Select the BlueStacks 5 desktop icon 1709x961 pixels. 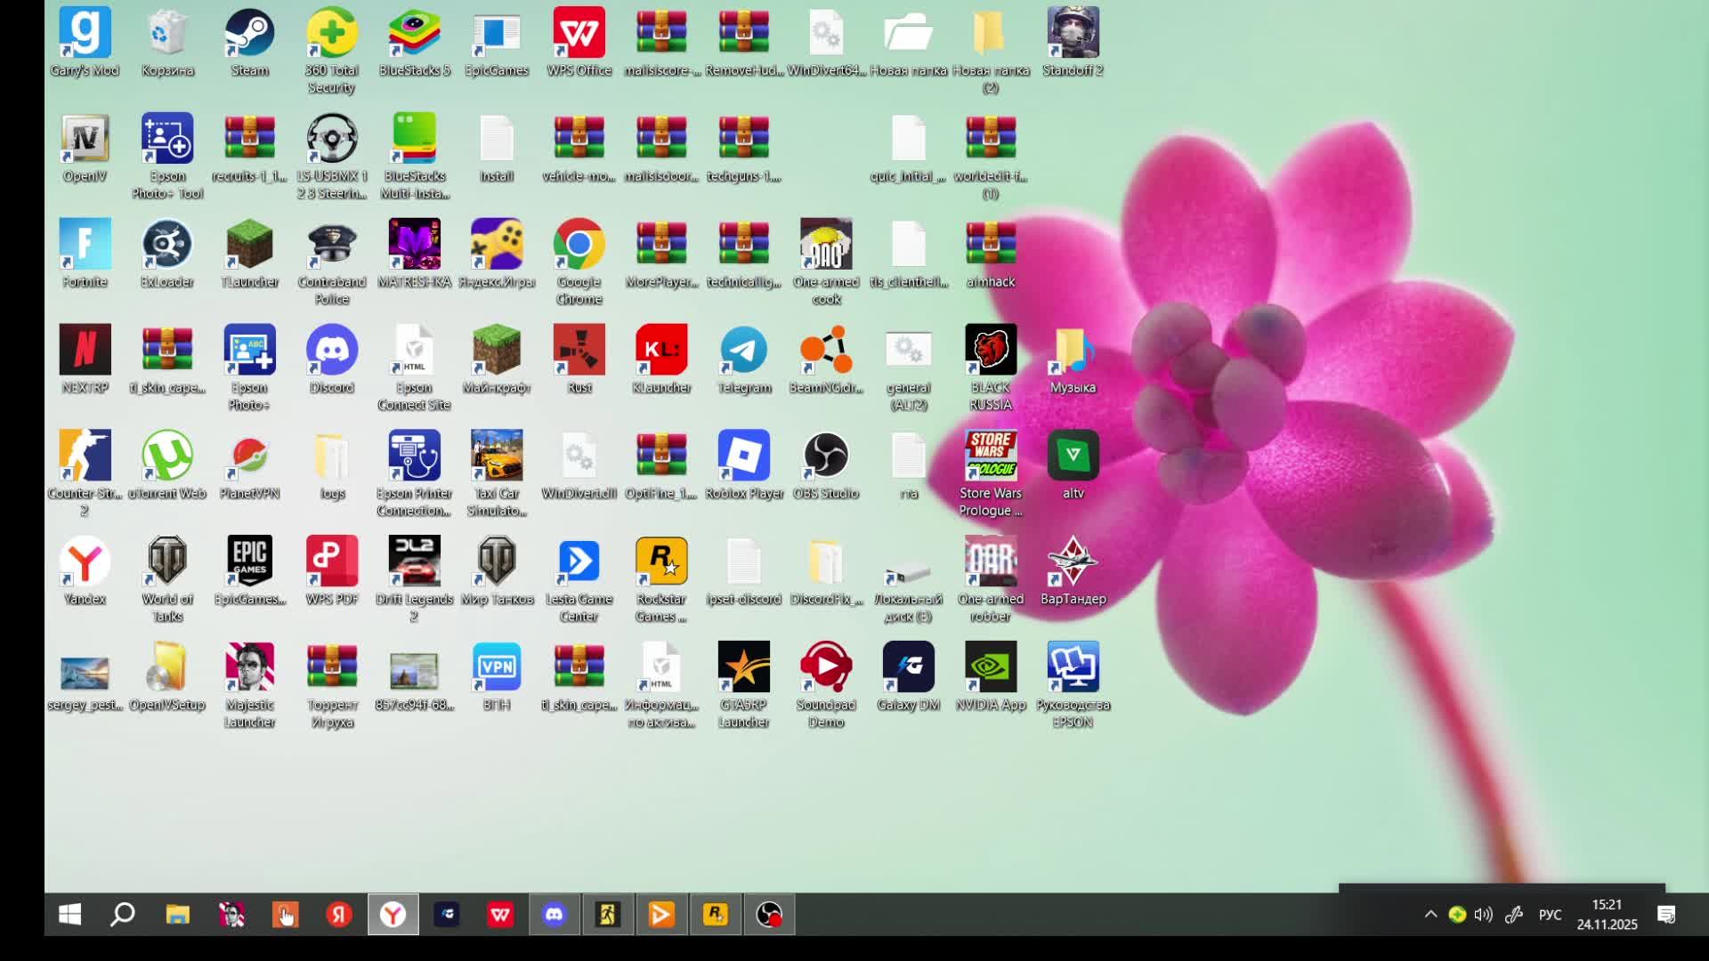tap(414, 34)
